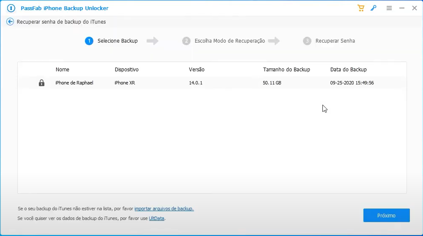This screenshot has height=236, width=423.
Task: Select step 1 Selecione Backup
Action: (x=111, y=41)
